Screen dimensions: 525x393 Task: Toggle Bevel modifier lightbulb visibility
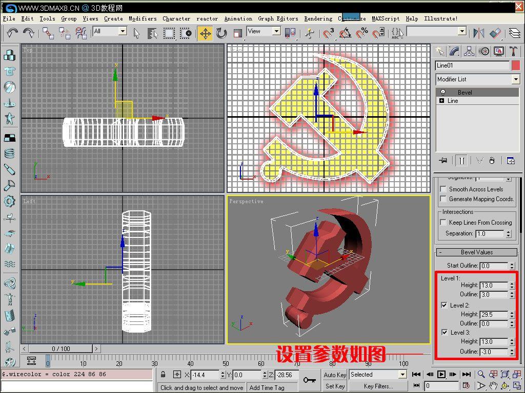[x=442, y=92]
